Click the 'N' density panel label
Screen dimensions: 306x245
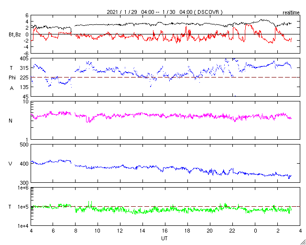(x=11, y=121)
